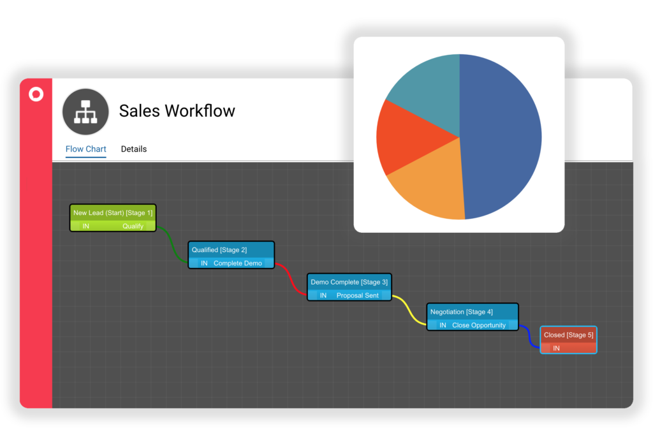Click the teal pie chart slice
653x428 pixels.
coord(433,92)
